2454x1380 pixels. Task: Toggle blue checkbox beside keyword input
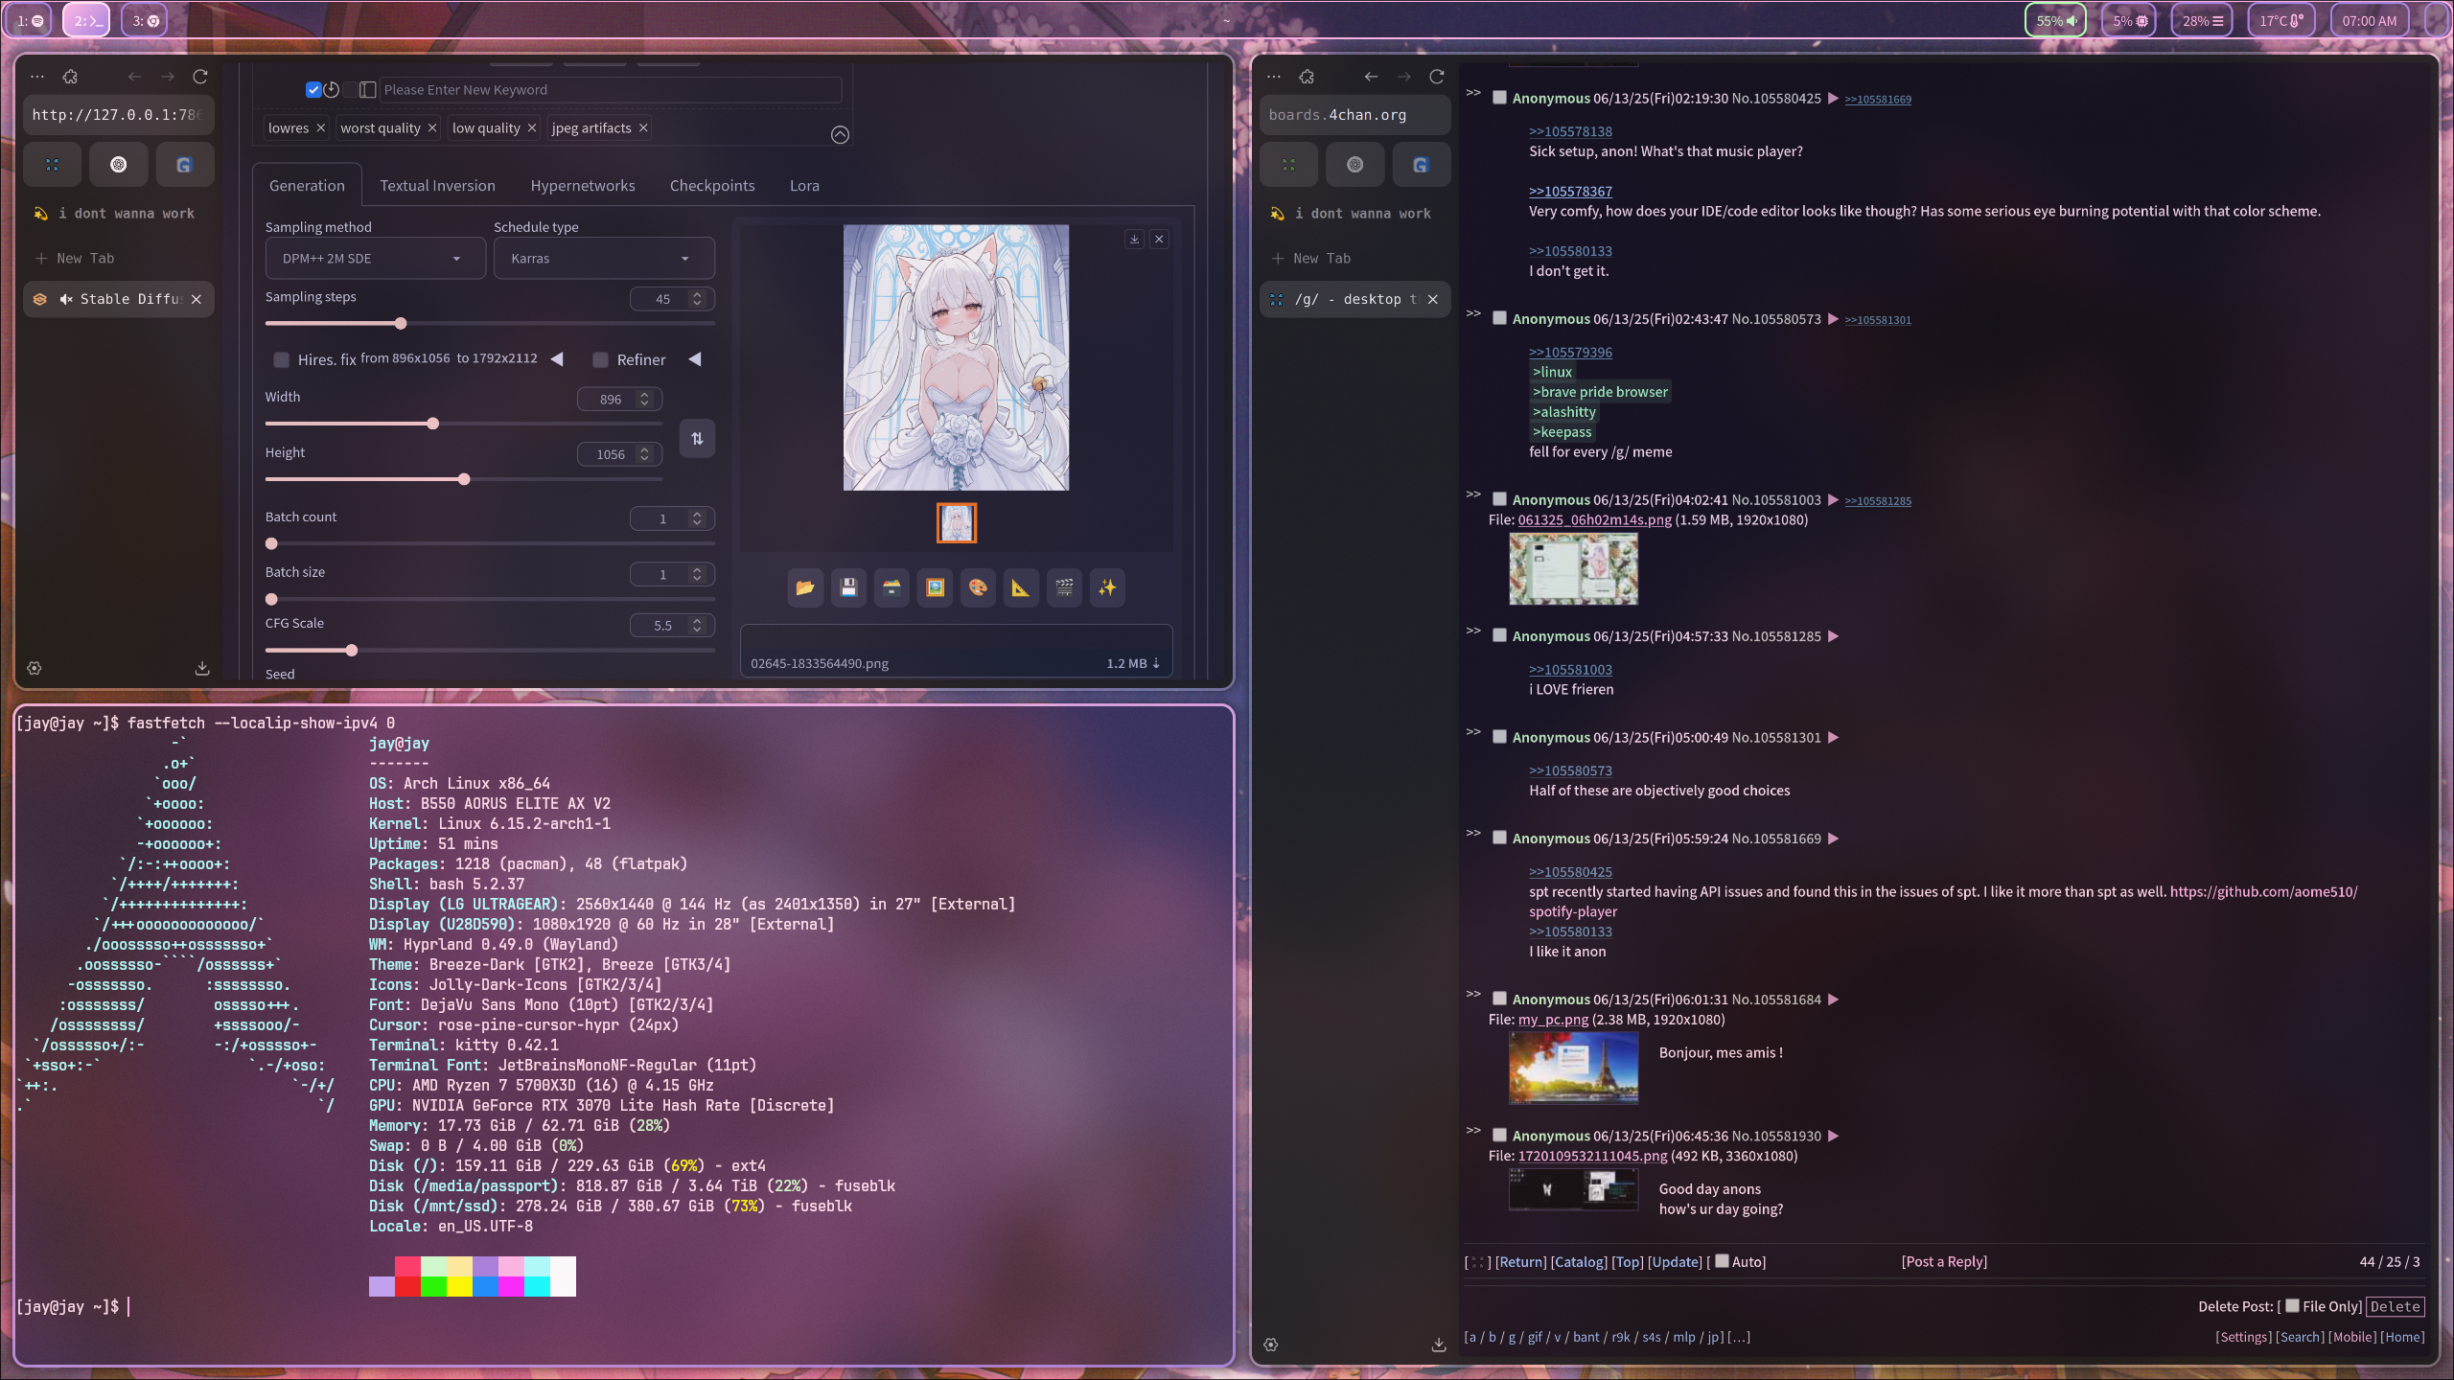tap(313, 89)
